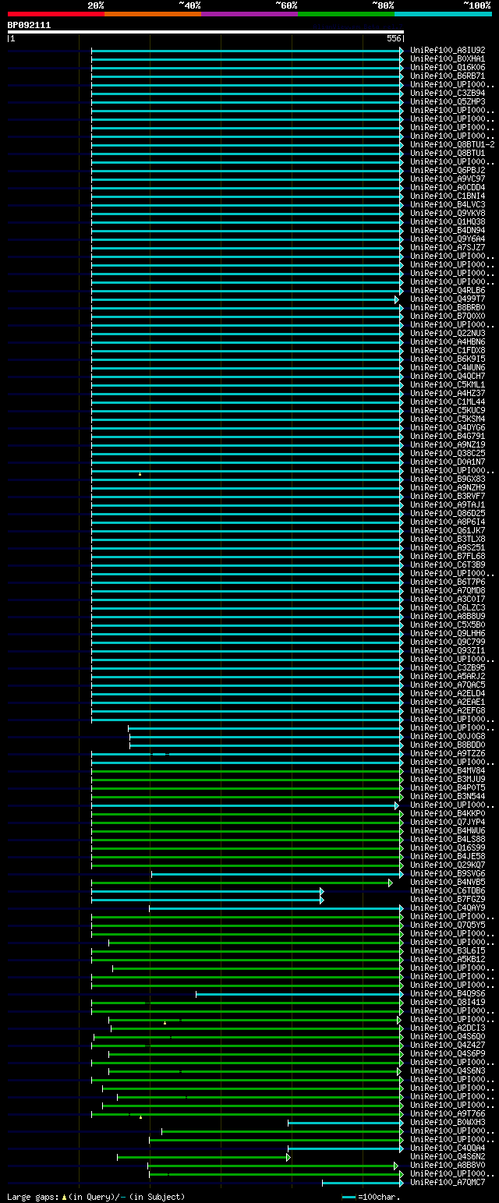Click the UniRef100_Q499T7 label

click(448, 299)
